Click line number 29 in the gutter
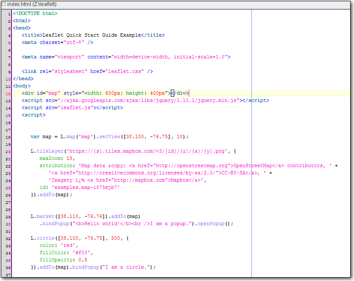The image size is (354, 281). click(9, 217)
